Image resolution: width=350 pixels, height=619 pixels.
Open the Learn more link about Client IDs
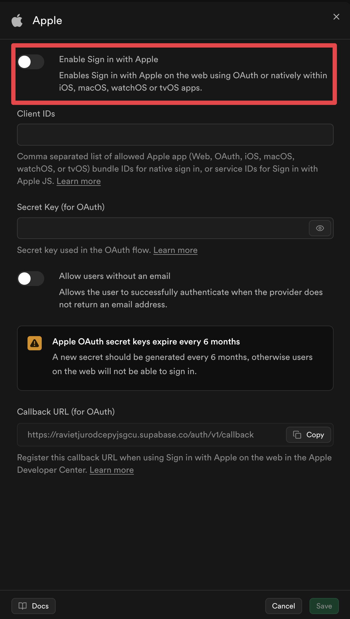coord(79,181)
